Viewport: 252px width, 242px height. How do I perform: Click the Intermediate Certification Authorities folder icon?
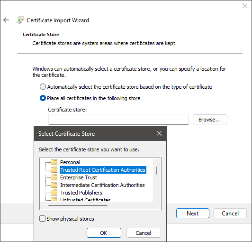(54, 185)
